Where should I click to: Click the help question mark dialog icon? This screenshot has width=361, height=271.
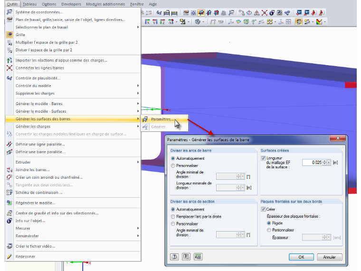[x=174, y=257]
